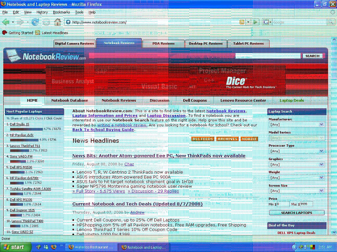This screenshot has width=337, height=252.
Task: Open the Latest Headlines feed bookmark
Action: (52, 32)
